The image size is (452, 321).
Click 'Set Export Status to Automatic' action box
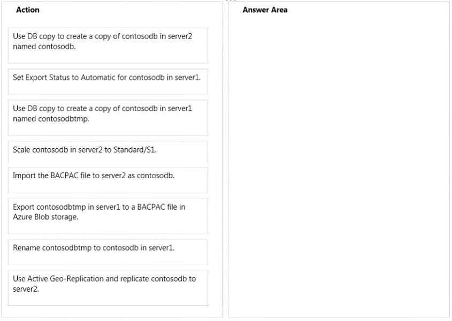coord(108,82)
